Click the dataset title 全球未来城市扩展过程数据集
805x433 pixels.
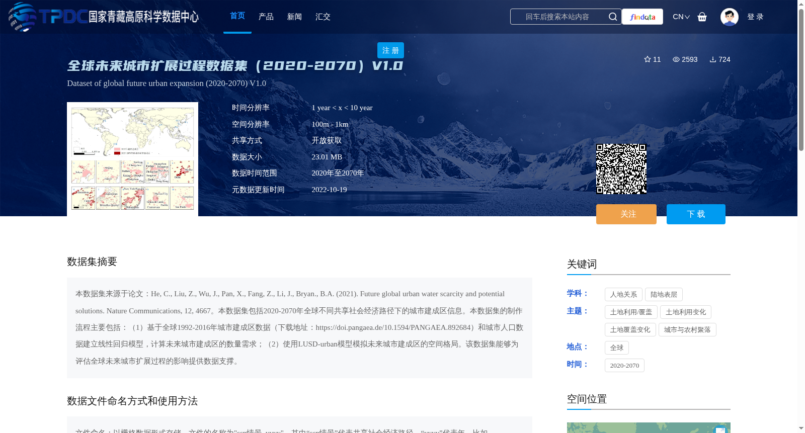235,66
